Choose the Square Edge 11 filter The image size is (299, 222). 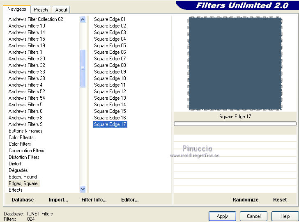click(110, 85)
